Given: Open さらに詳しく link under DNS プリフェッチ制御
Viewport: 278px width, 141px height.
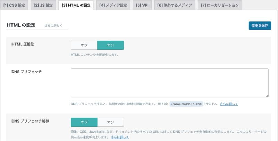Looking at the screenshot, I should [120, 137].
